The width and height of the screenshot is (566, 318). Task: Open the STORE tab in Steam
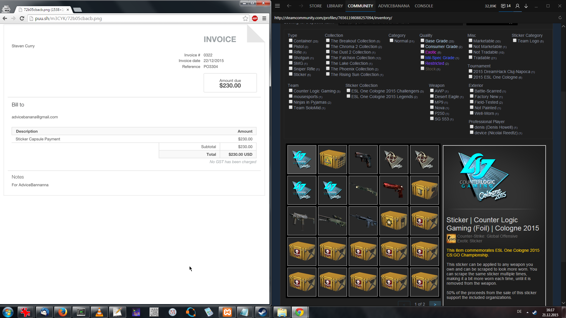pyautogui.click(x=315, y=6)
